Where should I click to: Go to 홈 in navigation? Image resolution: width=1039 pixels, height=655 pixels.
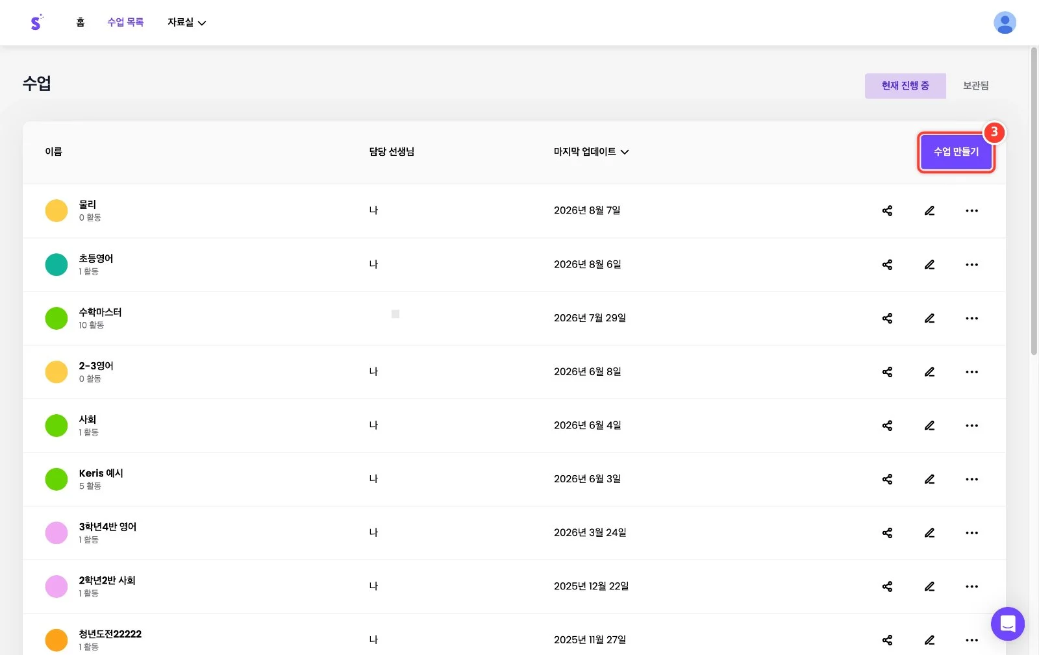point(81,22)
